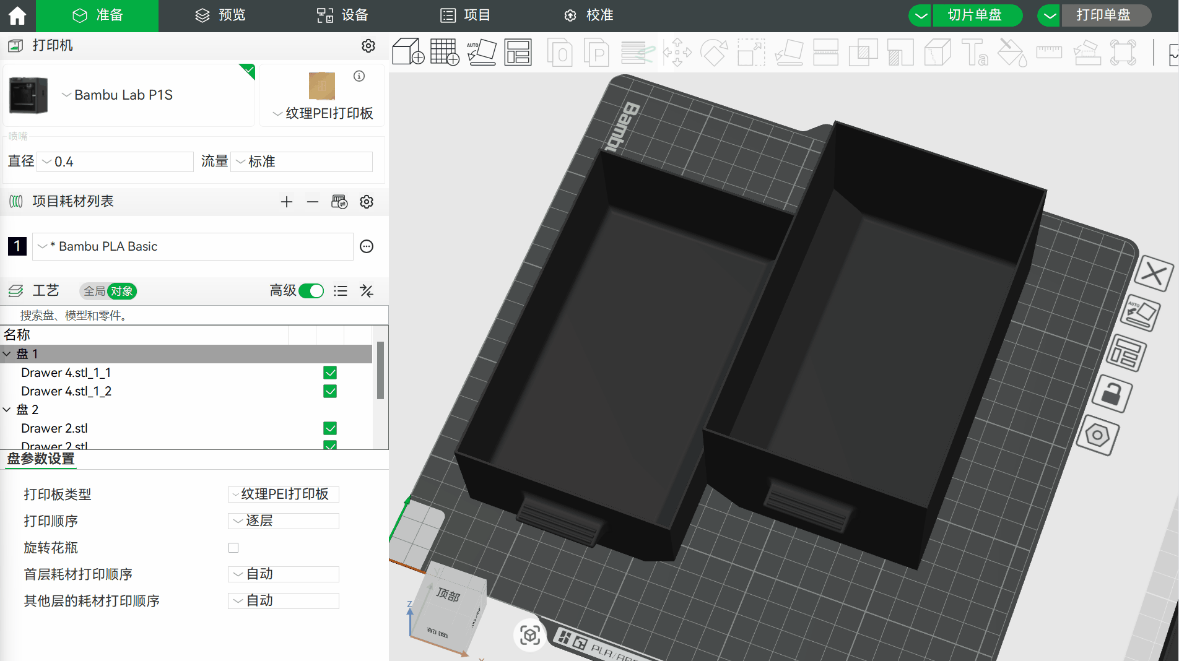This screenshot has width=1179, height=661.
Task: Open nozzle diameter 0.4 dropdown
Action: click(x=116, y=162)
